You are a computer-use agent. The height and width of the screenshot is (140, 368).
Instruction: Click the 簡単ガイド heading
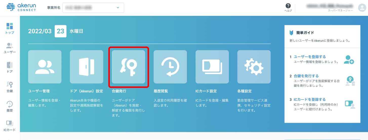(305, 33)
